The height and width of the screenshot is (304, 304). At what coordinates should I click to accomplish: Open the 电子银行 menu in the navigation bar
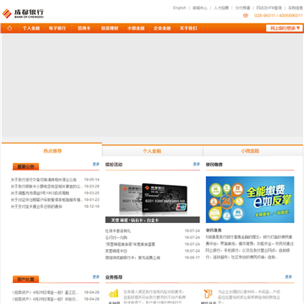pos(57,28)
